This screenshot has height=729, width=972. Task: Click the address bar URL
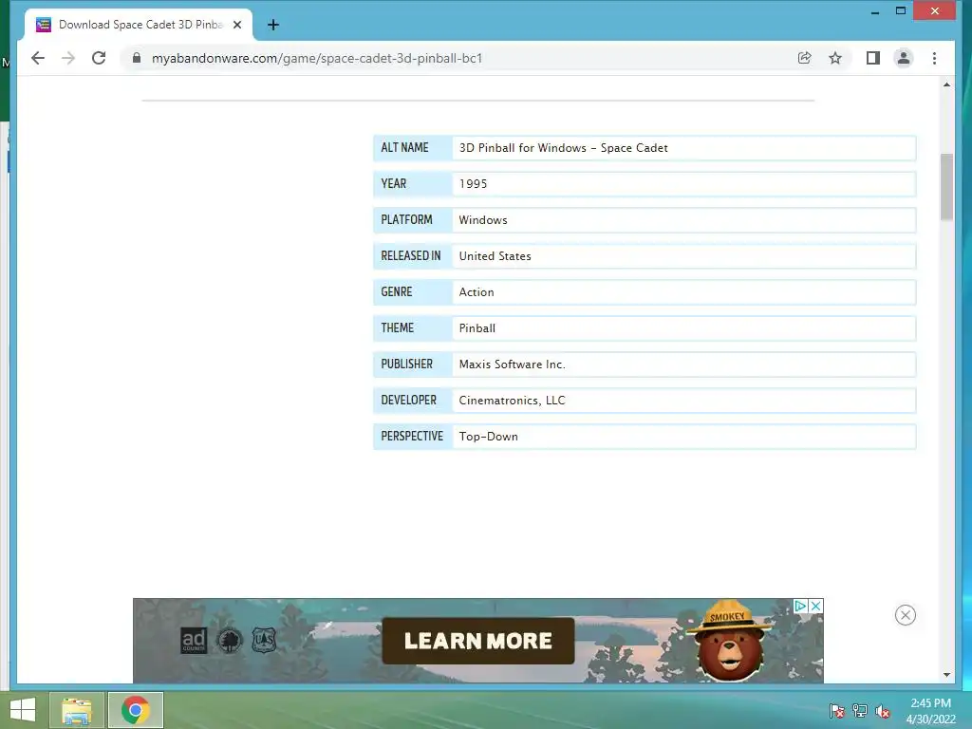[x=317, y=58]
